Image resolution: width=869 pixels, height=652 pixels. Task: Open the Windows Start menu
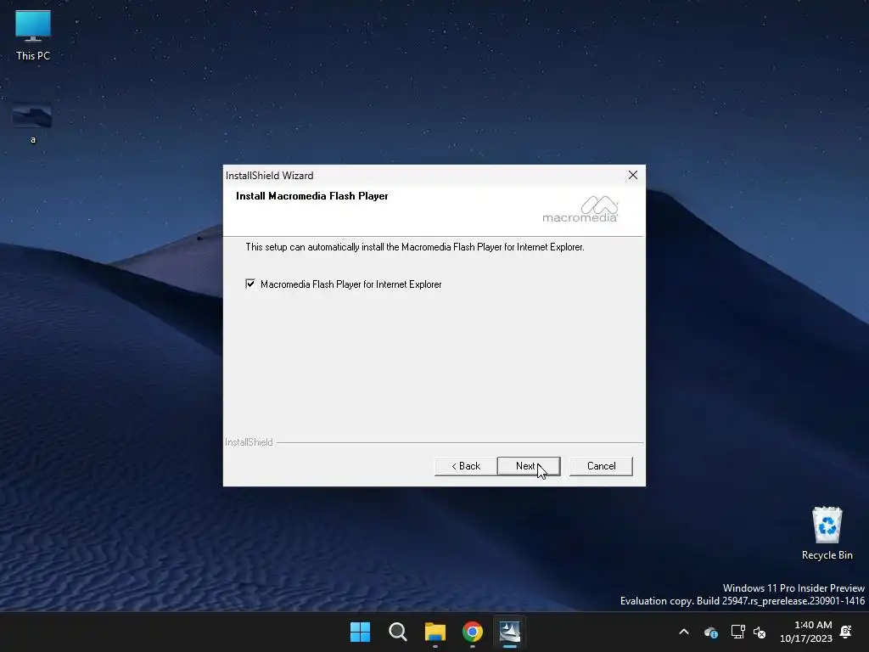[x=360, y=632]
